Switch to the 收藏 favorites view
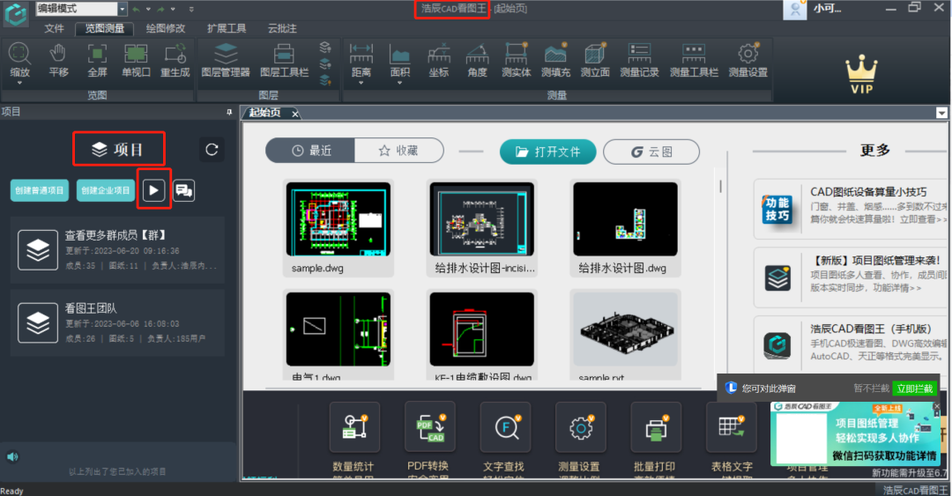This screenshot has height=496, width=952. (x=399, y=152)
